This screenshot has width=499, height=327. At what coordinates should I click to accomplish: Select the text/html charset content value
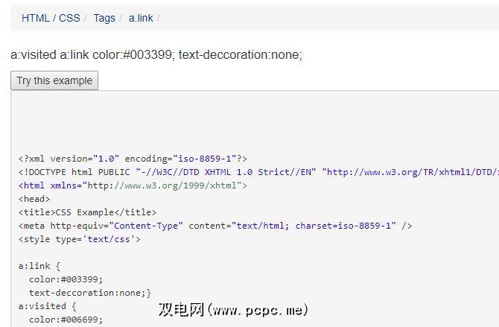pyautogui.click(x=314, y=226)
